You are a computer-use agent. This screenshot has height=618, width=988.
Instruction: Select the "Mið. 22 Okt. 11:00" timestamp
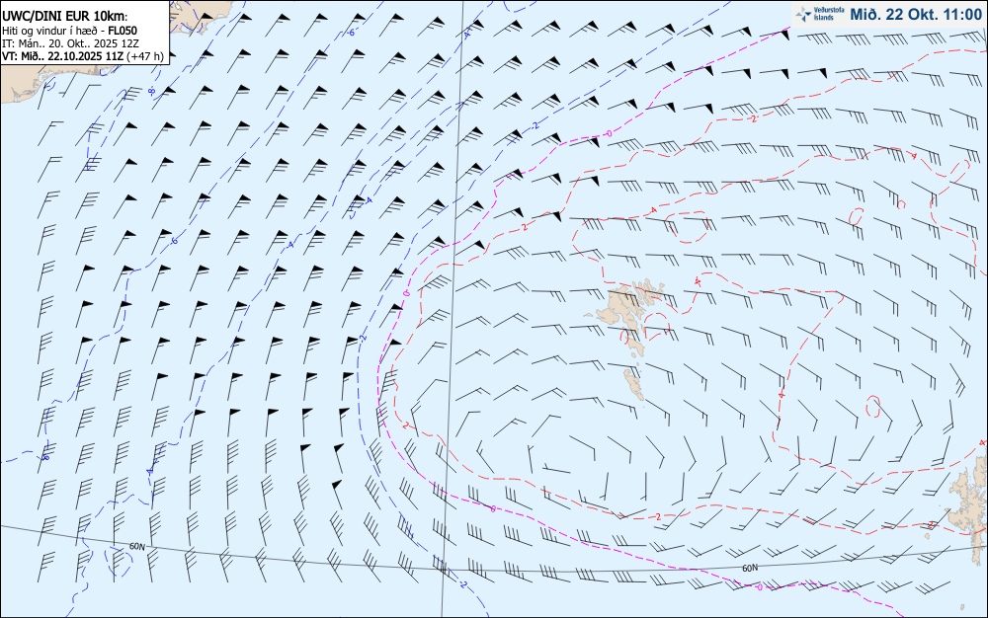click(x=916, y=15)
